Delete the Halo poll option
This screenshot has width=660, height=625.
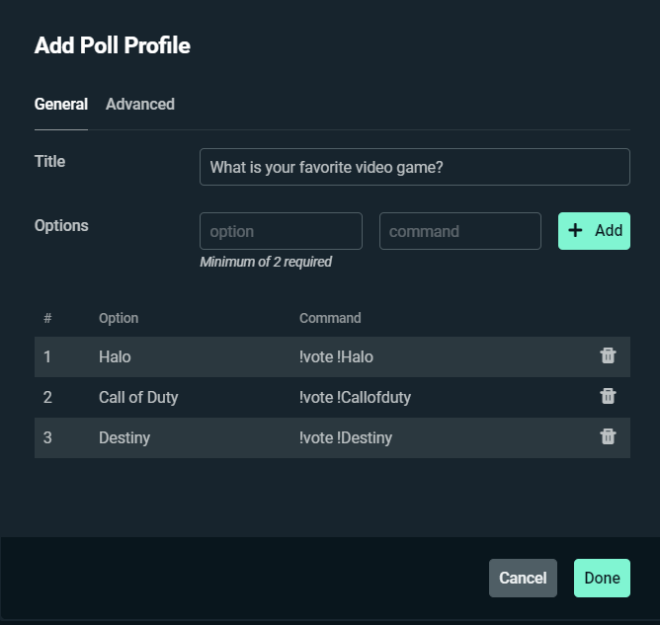(608, 356)
